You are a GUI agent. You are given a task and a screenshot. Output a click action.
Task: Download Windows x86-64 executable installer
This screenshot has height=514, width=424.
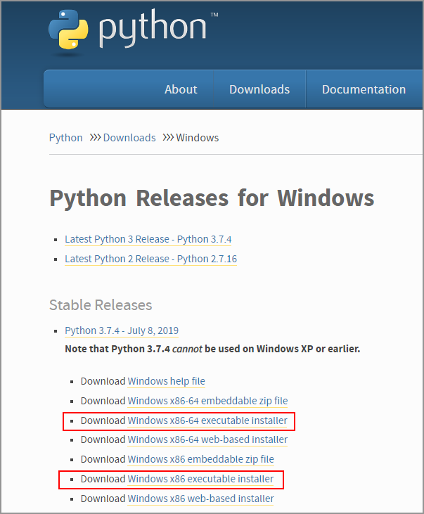(207, 420)
